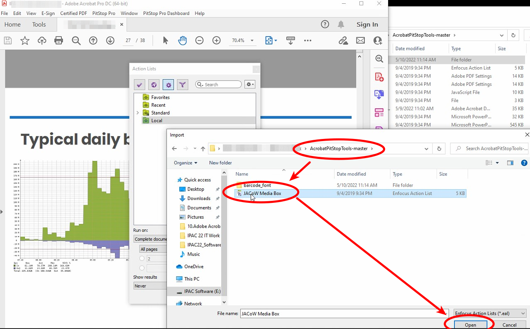
Task: Activate the Hand pan tool
Action: 182,40
